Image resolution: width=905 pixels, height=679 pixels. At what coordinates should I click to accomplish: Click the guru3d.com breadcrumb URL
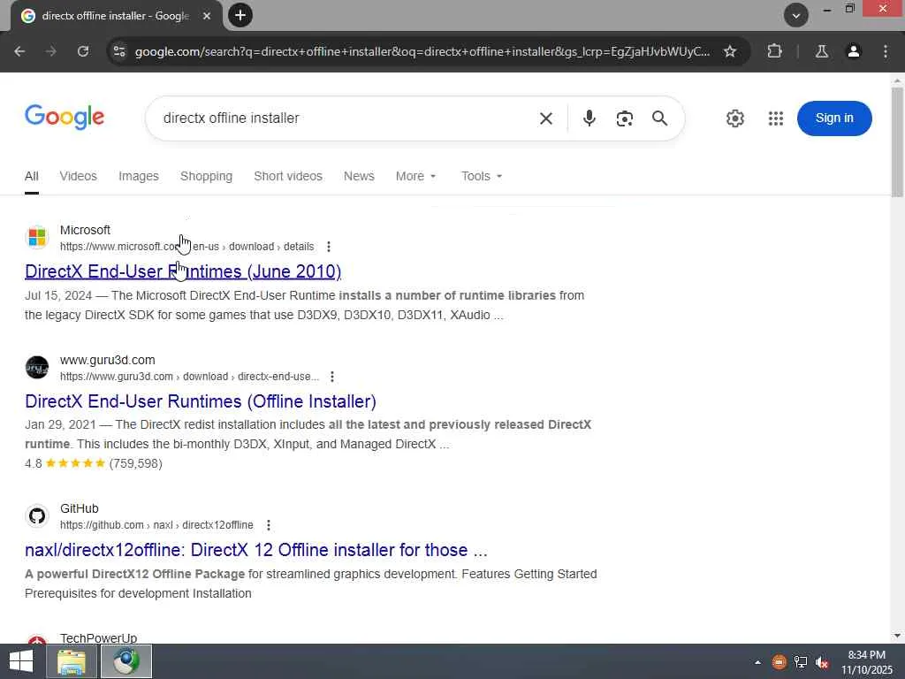(189, 377)
